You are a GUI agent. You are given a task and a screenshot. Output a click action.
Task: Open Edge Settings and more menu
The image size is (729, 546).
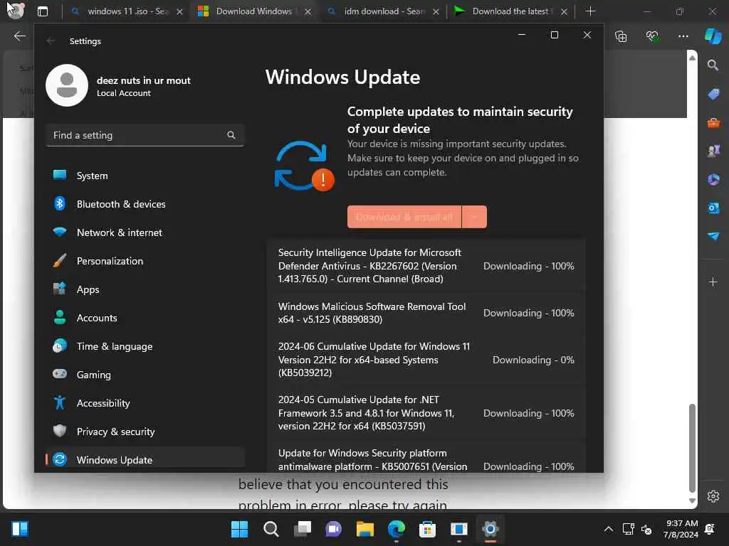coord(683,36)
